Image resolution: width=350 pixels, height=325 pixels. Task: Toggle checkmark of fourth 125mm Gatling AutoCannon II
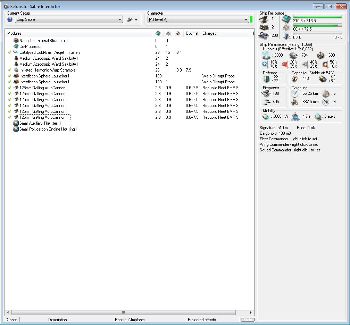[9, 105]
